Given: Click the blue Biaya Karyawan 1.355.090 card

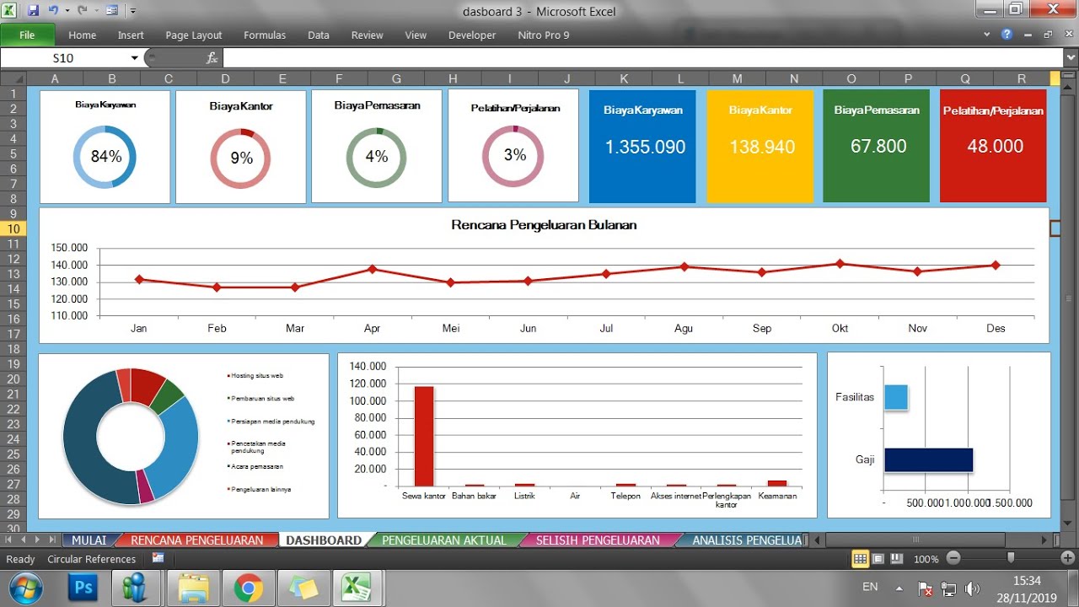Looking at the screenshot, I should 642,146.
